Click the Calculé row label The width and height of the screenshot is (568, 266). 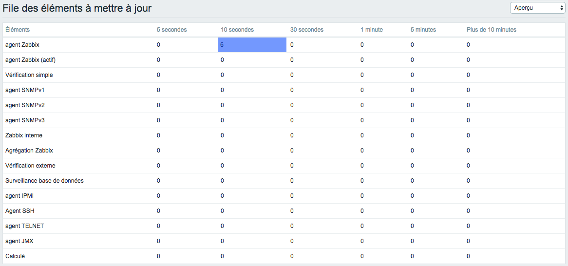point(15,256)
